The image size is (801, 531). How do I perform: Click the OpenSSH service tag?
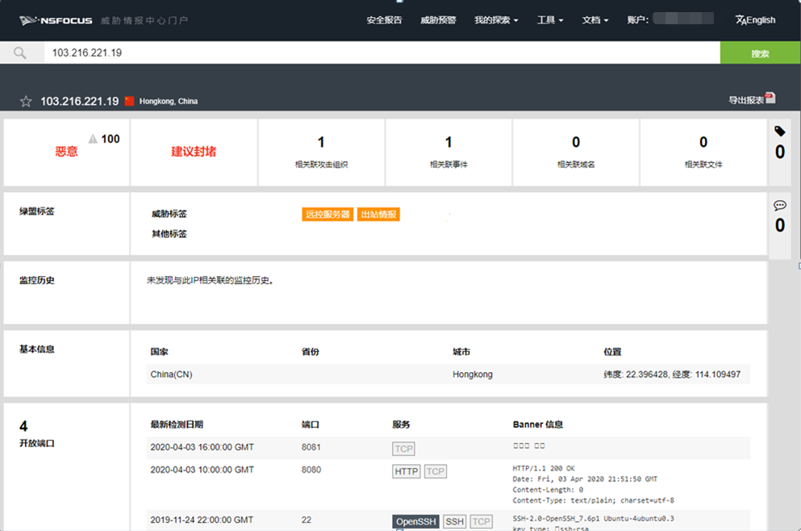pyautogui.click(x=415, y=522)
